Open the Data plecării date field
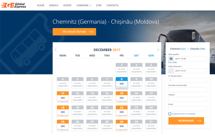 click(190, 59)
